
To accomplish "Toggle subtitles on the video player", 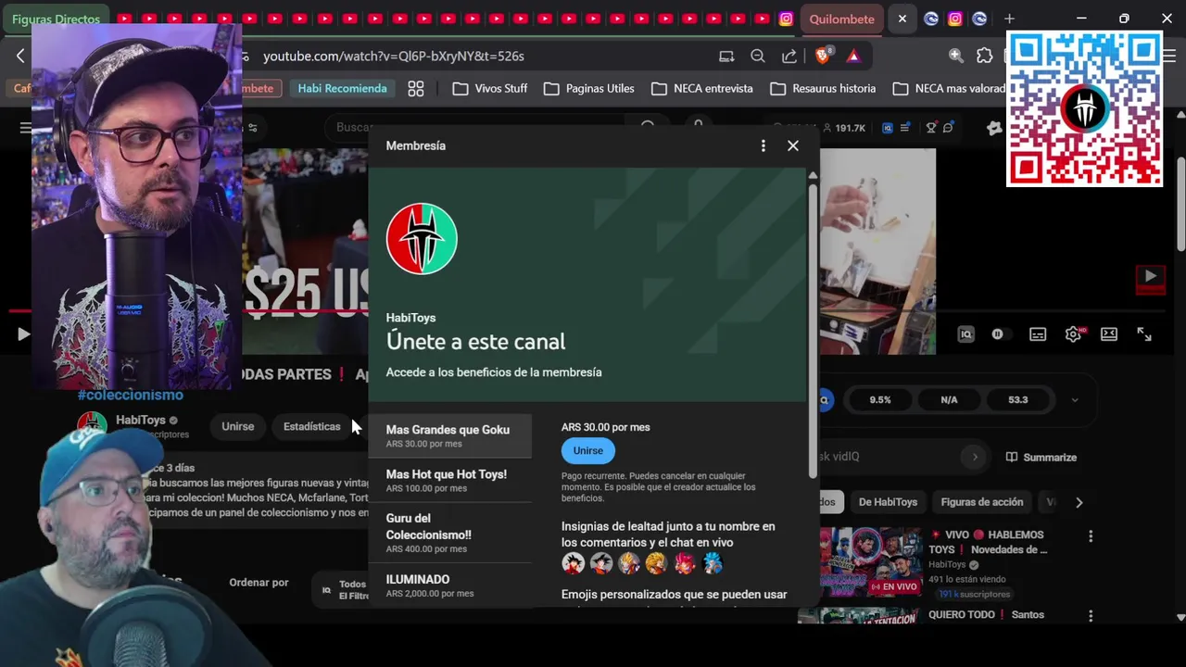I will click(1038, 334).
